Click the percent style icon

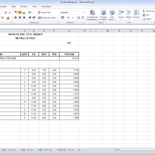point(68,17)
